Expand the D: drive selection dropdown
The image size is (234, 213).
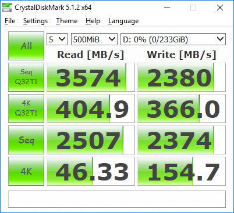pos(173,39)
